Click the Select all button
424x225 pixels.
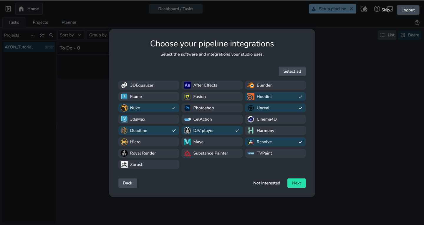[292, 71]
